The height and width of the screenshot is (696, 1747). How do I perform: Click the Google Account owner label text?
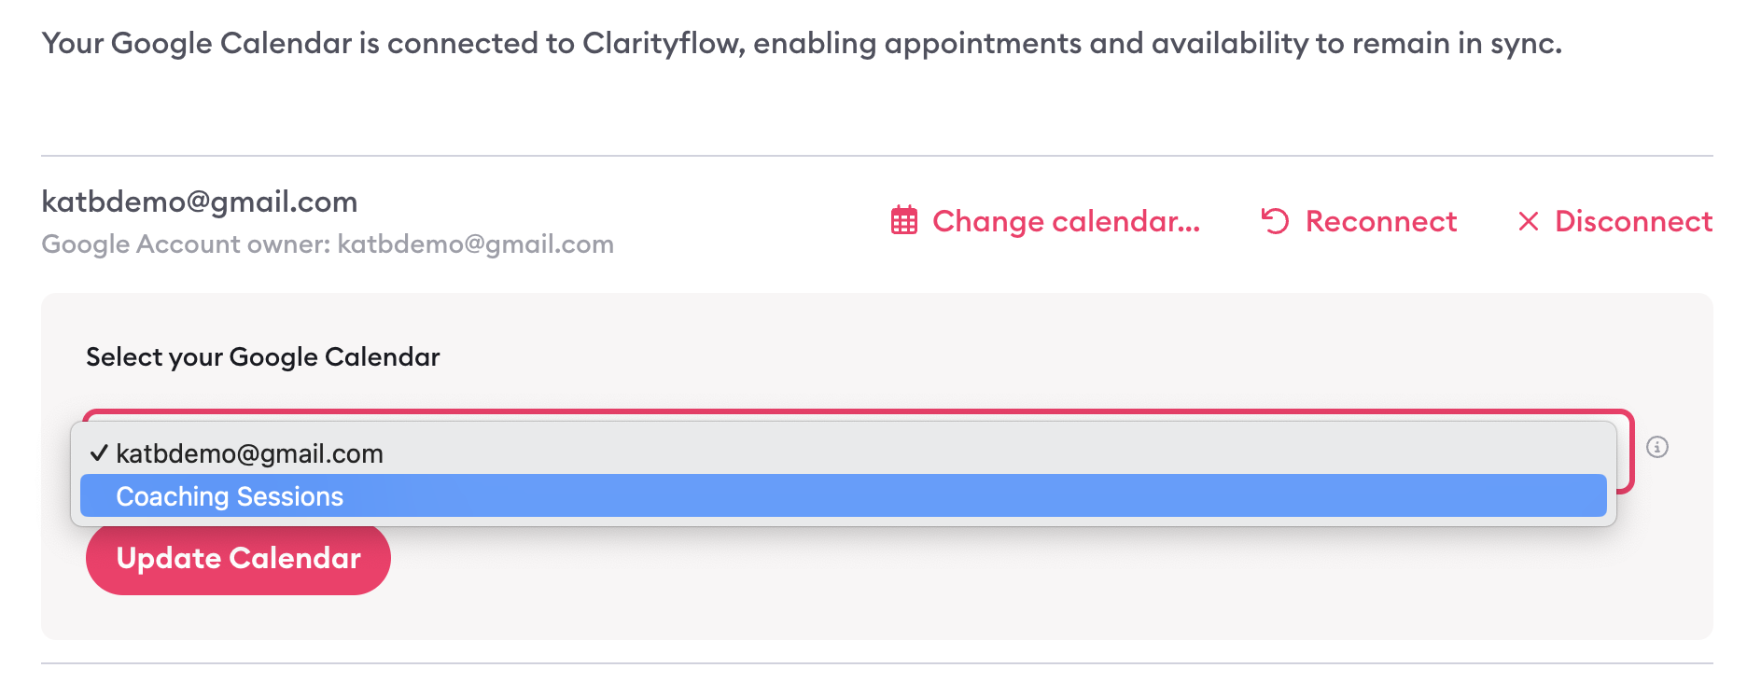tap(186, 244)
